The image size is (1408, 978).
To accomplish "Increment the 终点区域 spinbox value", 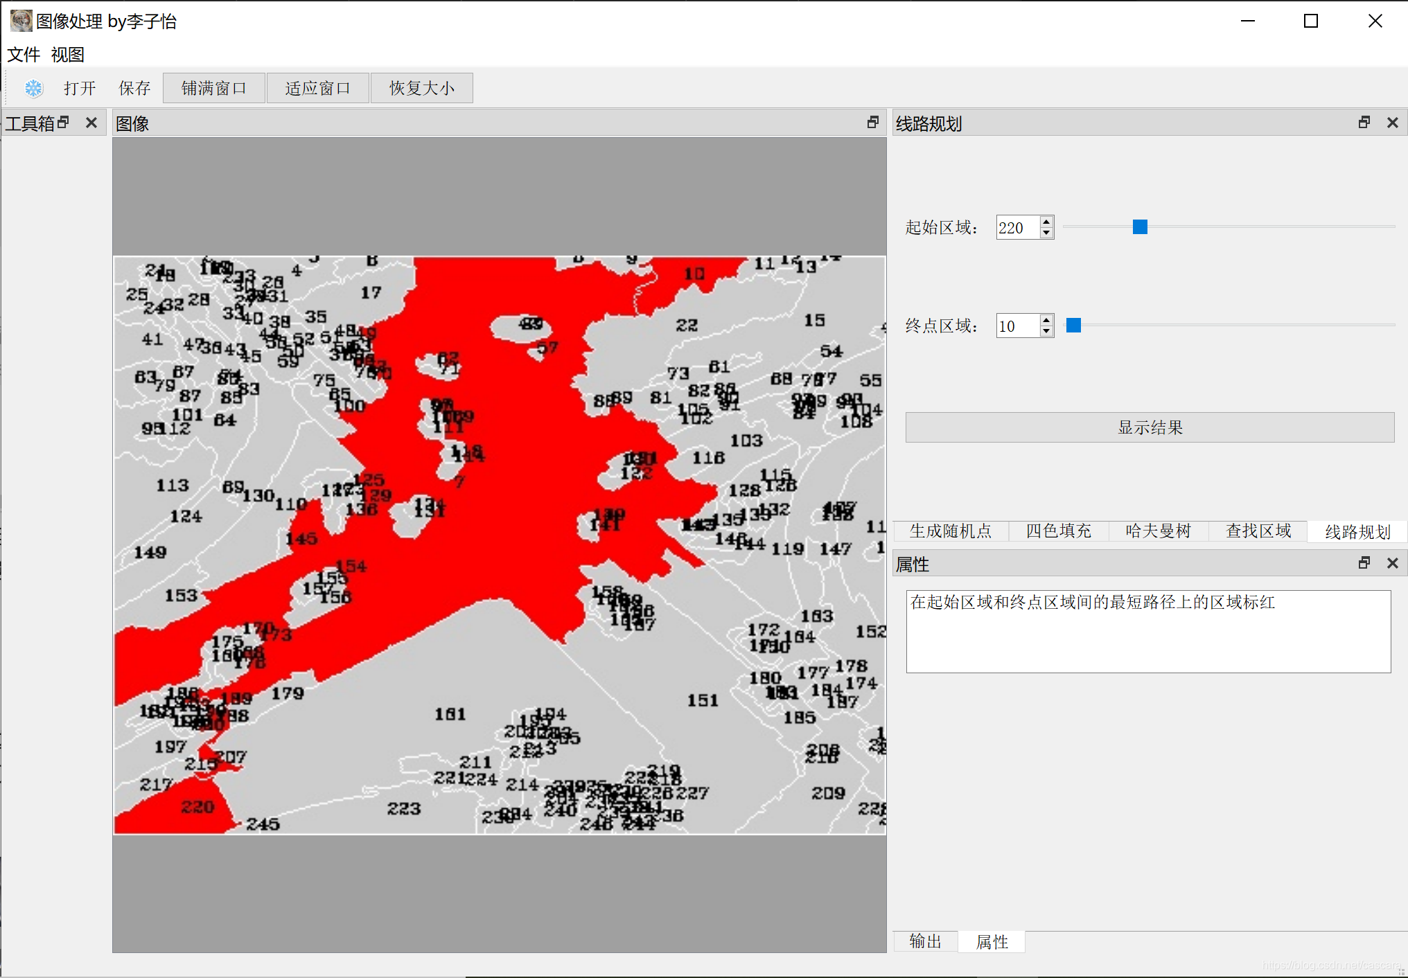I will coord(1046,319).
